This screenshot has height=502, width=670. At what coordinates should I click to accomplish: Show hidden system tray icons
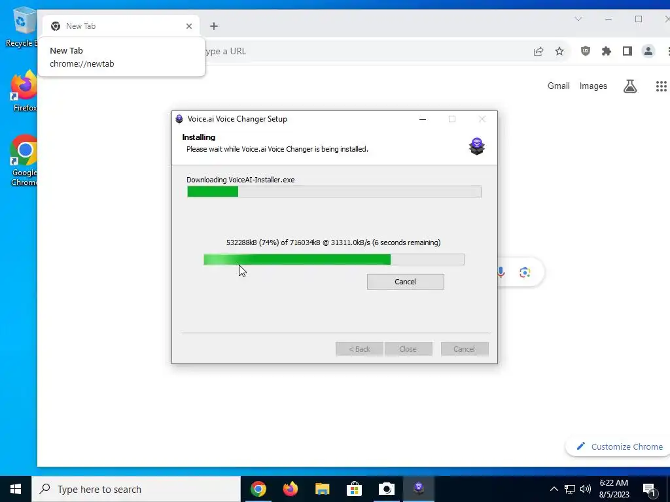pos(554,489)
